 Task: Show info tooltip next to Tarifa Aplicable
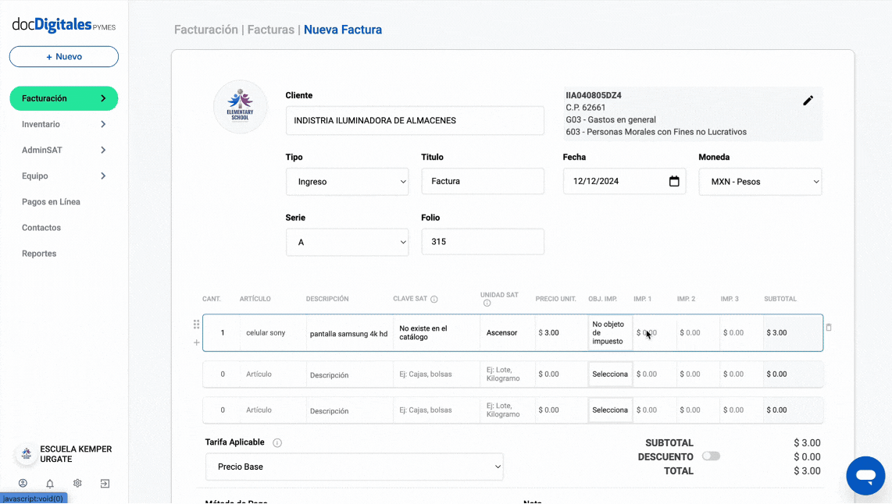(277, 442)
